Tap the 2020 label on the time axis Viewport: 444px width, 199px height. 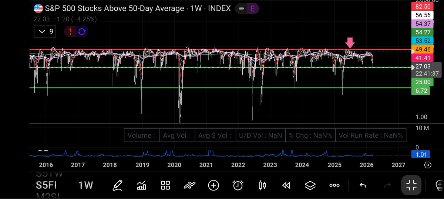coord(174,165)
